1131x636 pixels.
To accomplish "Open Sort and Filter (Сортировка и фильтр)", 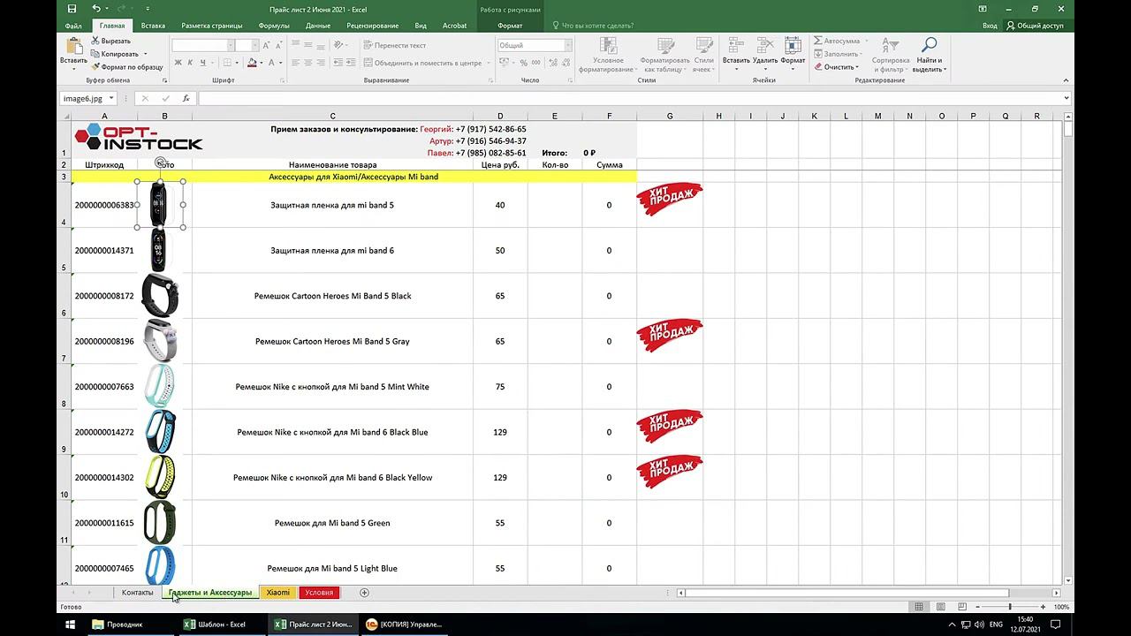I will click(891, 55).
